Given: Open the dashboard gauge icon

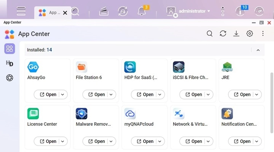Looking at the screenshot, I should [x=259, y=11].
